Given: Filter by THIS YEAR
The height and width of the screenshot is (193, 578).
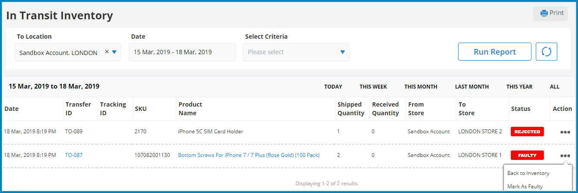Looking at the screenshot, I should (x=519, y=86).
